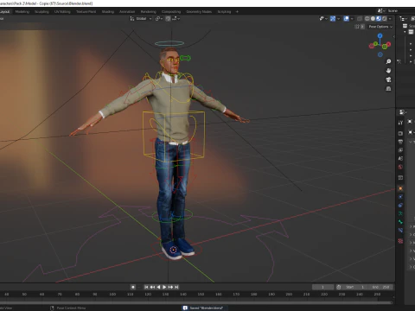415x311 pixels.
Task: Switch to the UV Editing workspace
Action: click(x=62, y=11)
